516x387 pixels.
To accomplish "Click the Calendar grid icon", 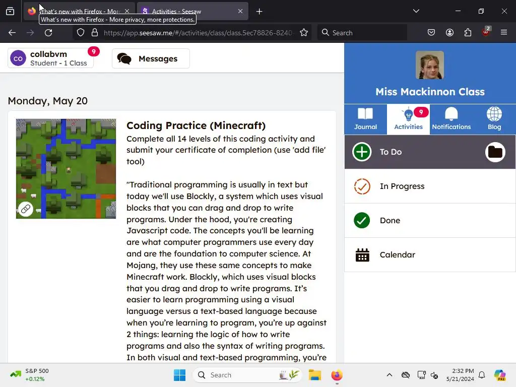I will click(x=362, y=254).
